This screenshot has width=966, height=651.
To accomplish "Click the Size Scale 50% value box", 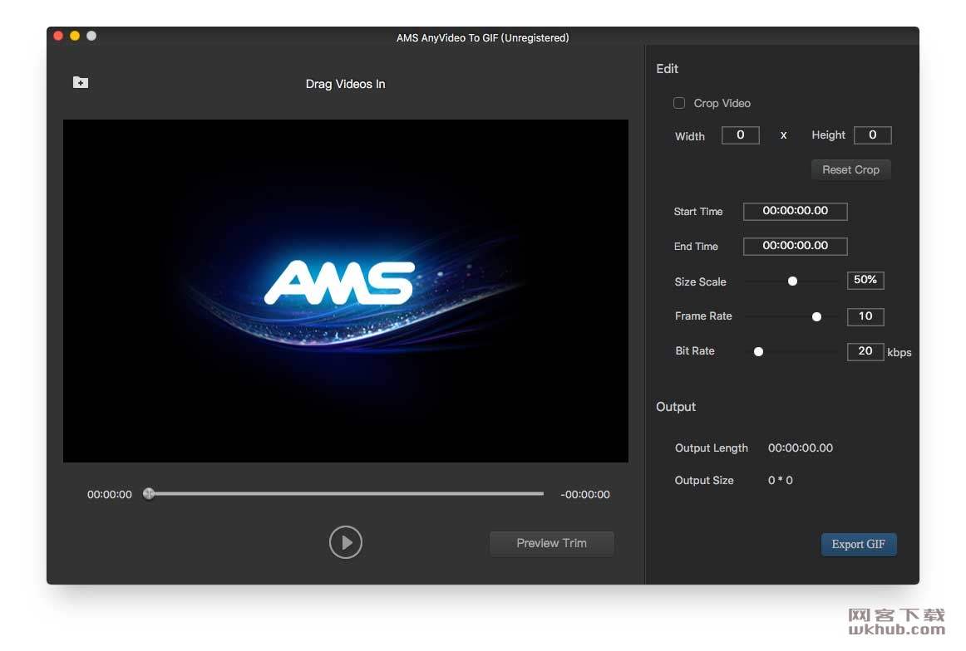I will pos(865,280).
